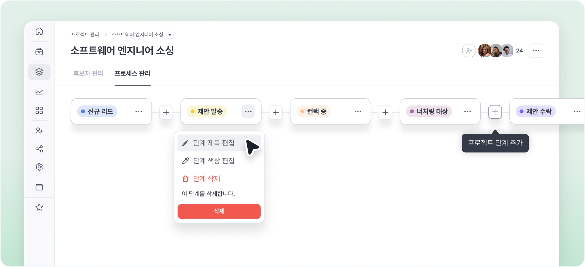The height and width of the screenshot is (267, 585).
Task: Select the stacked layers sidebar icon
Action: 39,72
